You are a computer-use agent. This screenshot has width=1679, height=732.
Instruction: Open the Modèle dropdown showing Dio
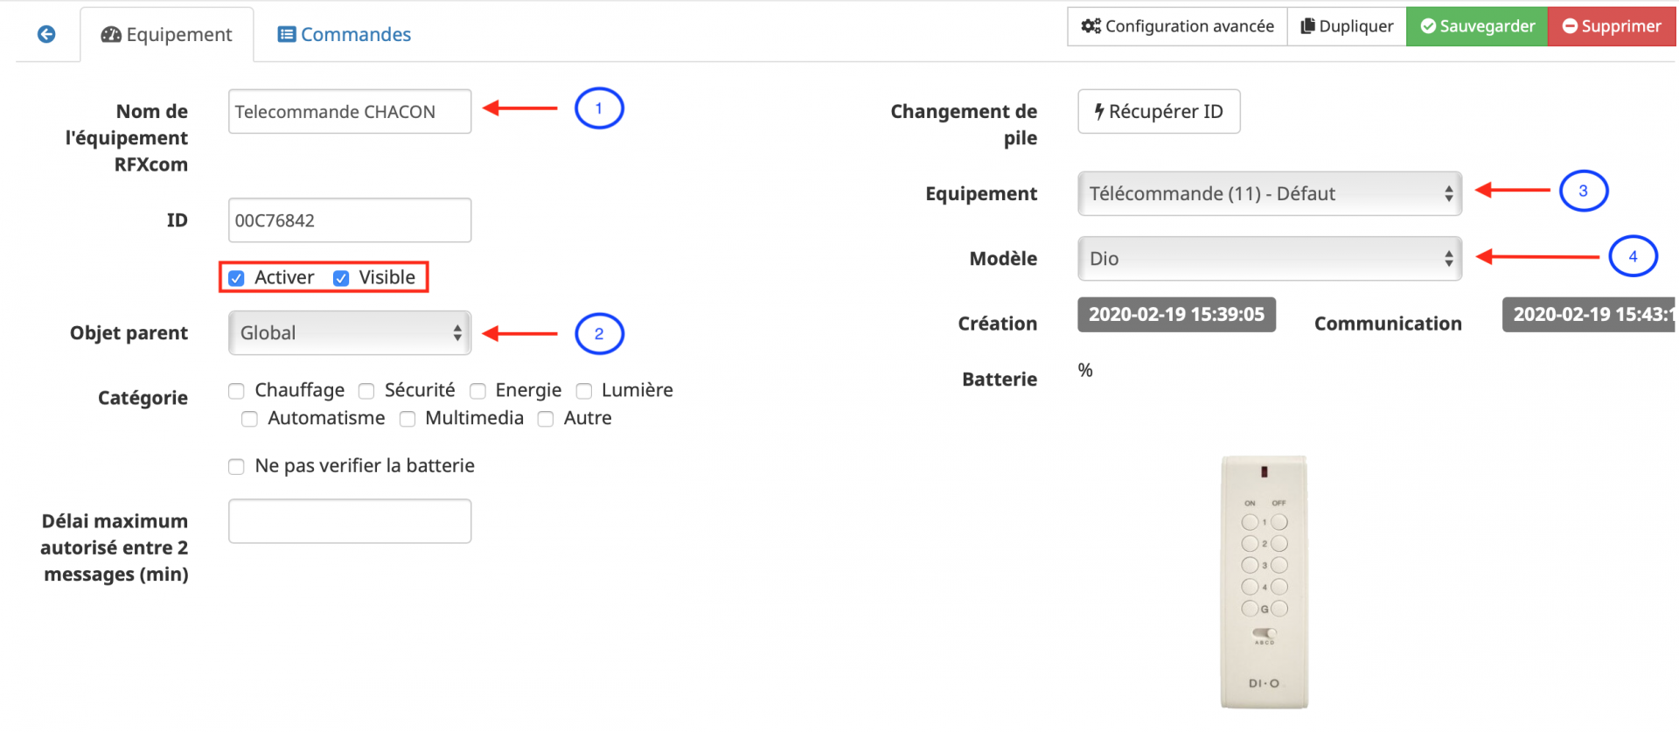coord(1269,259)
